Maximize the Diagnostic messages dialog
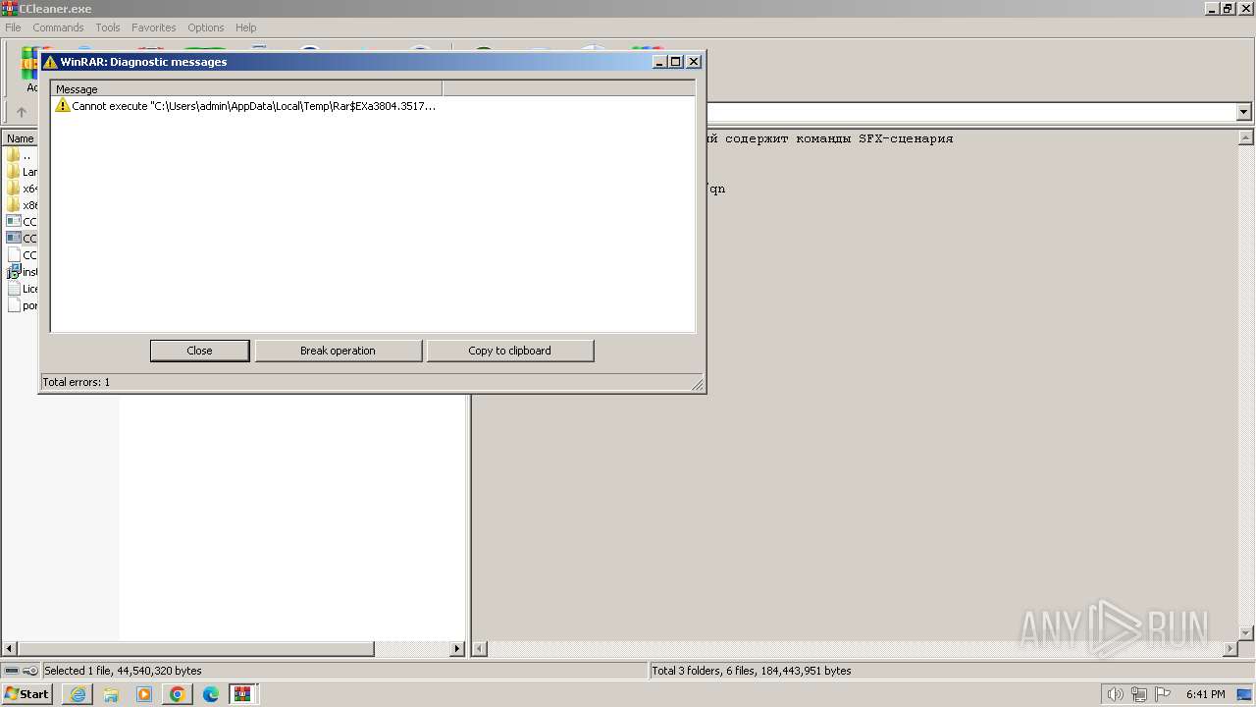Image resolution: width=1256 pixels, height=707 pixels. click(675, 62)
